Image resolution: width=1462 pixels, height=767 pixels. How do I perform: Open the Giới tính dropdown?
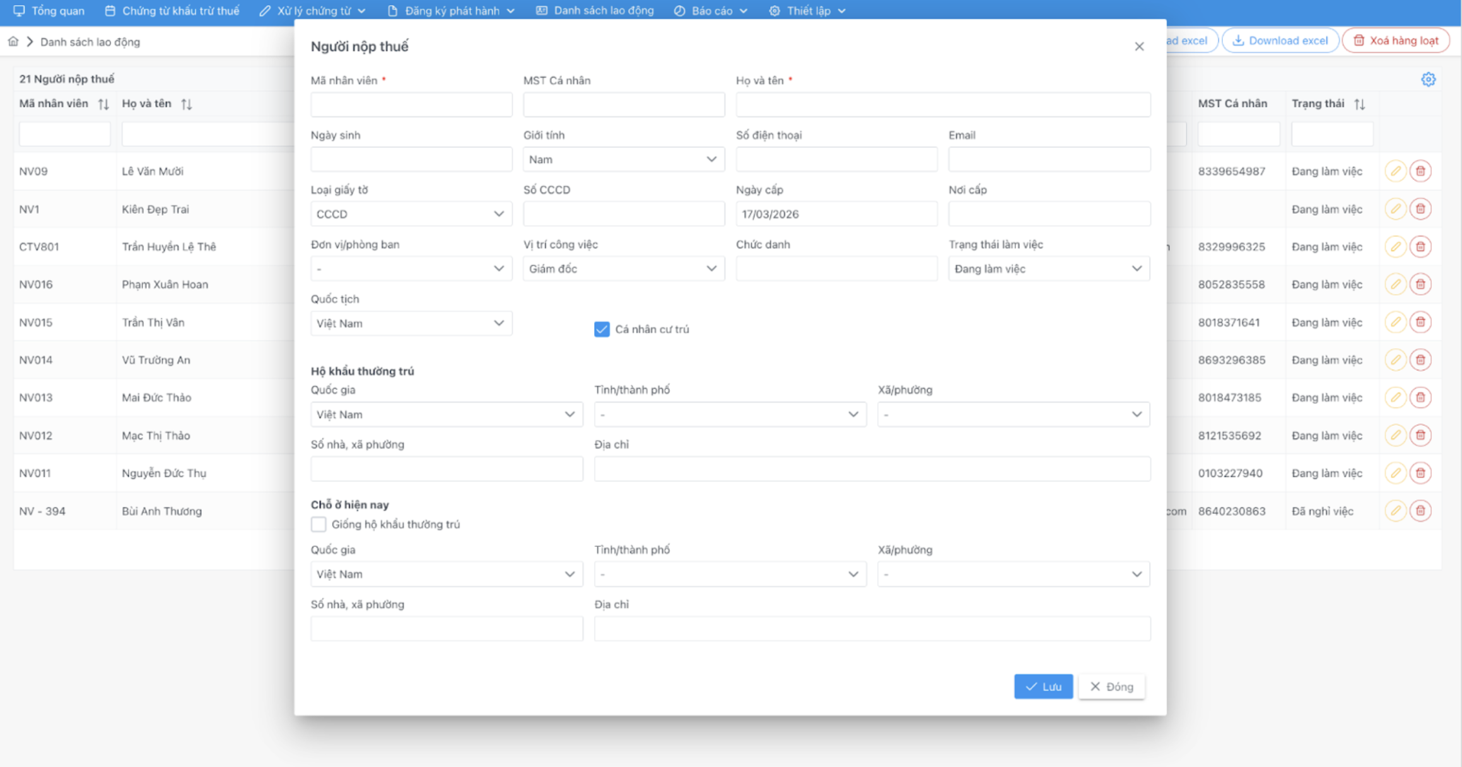(623, 160)
